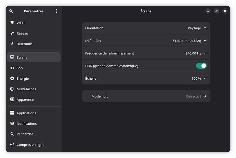Go to Réseau settings
Viewport: 236px width, 158px height.
click(x=34, y=33)
